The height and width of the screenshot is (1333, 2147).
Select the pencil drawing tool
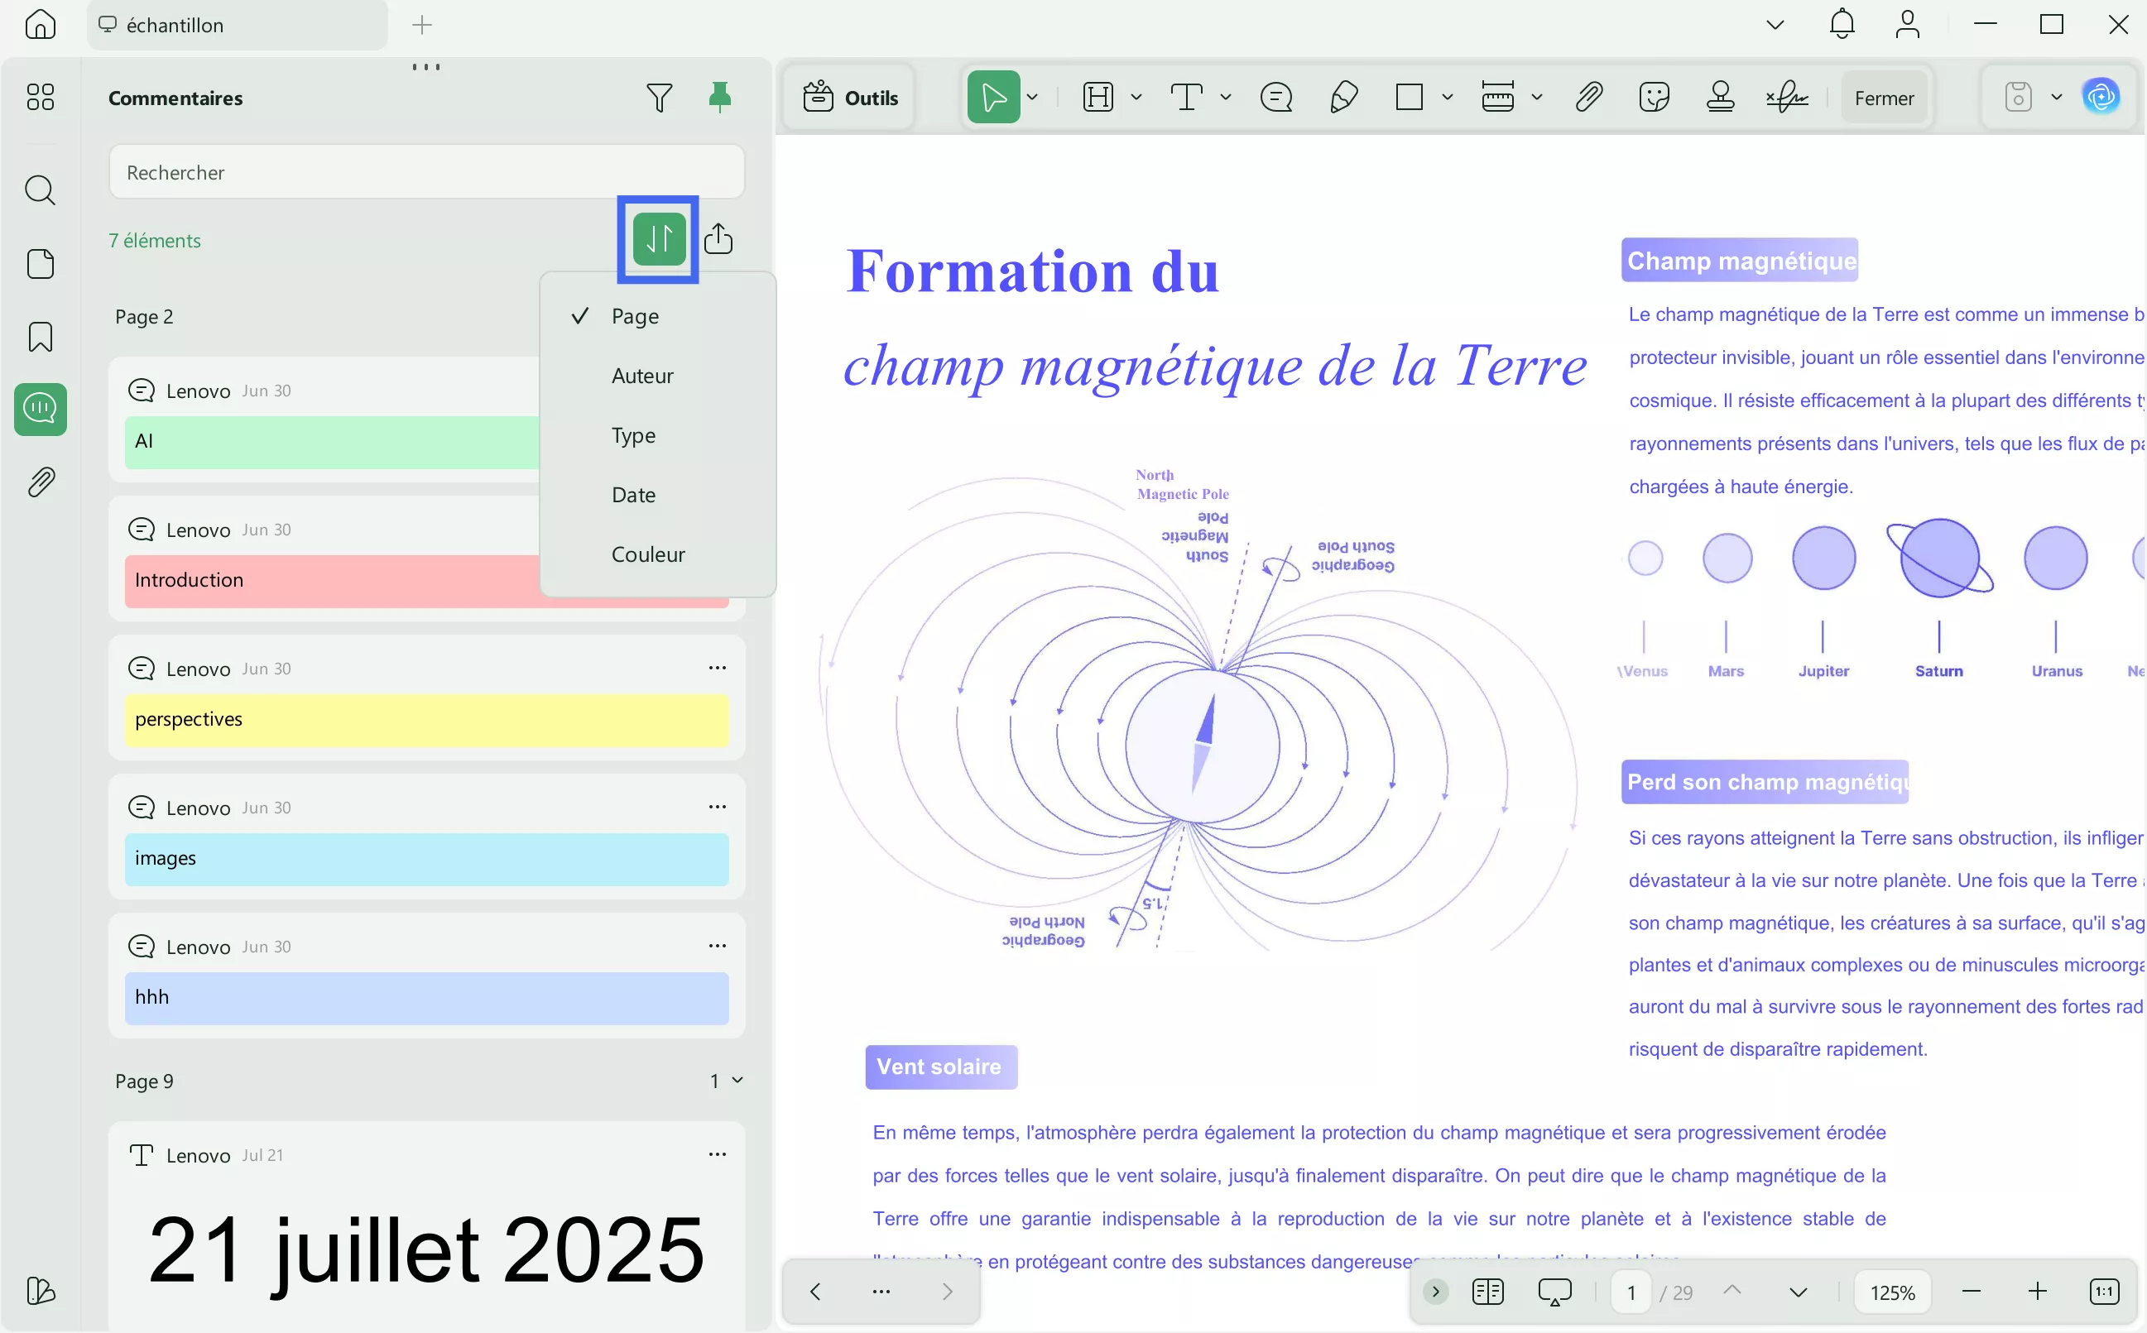(1344, 97)
